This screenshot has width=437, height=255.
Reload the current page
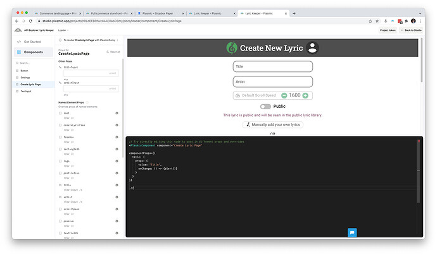[30, 21]
